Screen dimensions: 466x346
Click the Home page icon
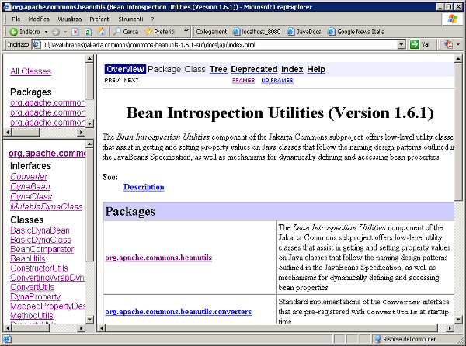tap(102, 32)
